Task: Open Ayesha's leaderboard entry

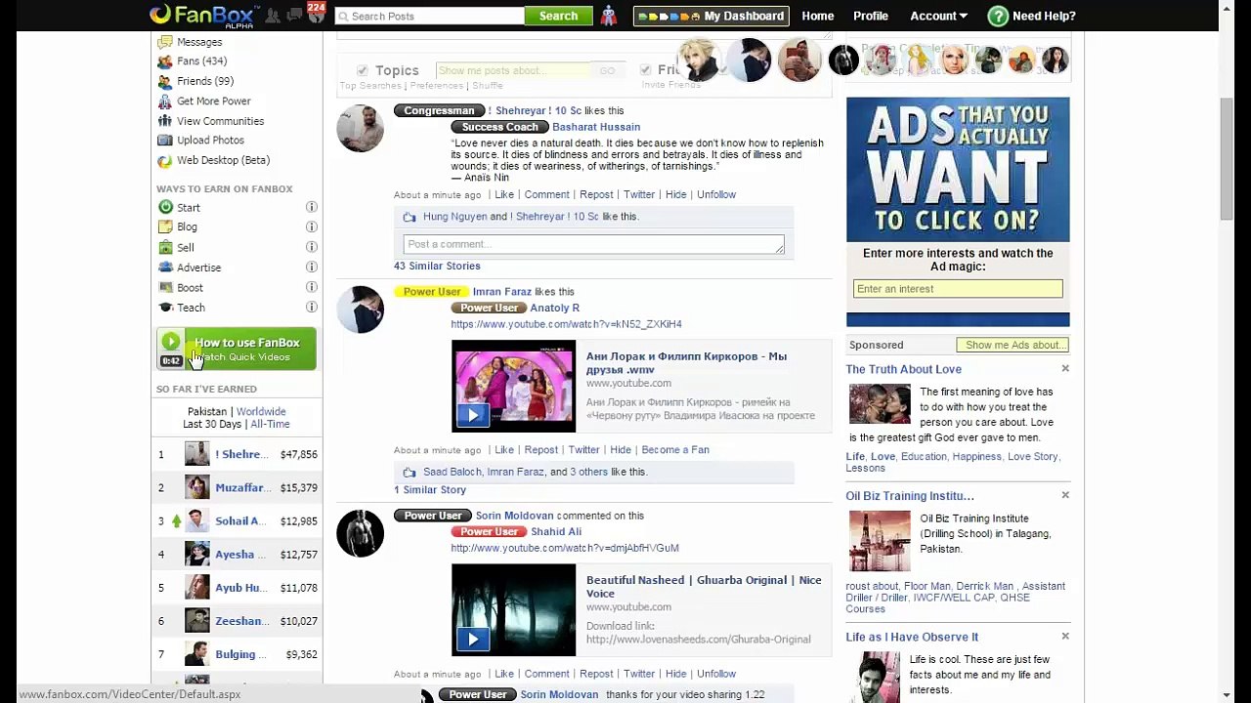Action: (237, 555)
